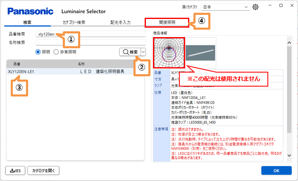The image size is (298, 181).
Task: Select the 非常照明 radio button
Action: pyautogui.click(x=56, y=52)
